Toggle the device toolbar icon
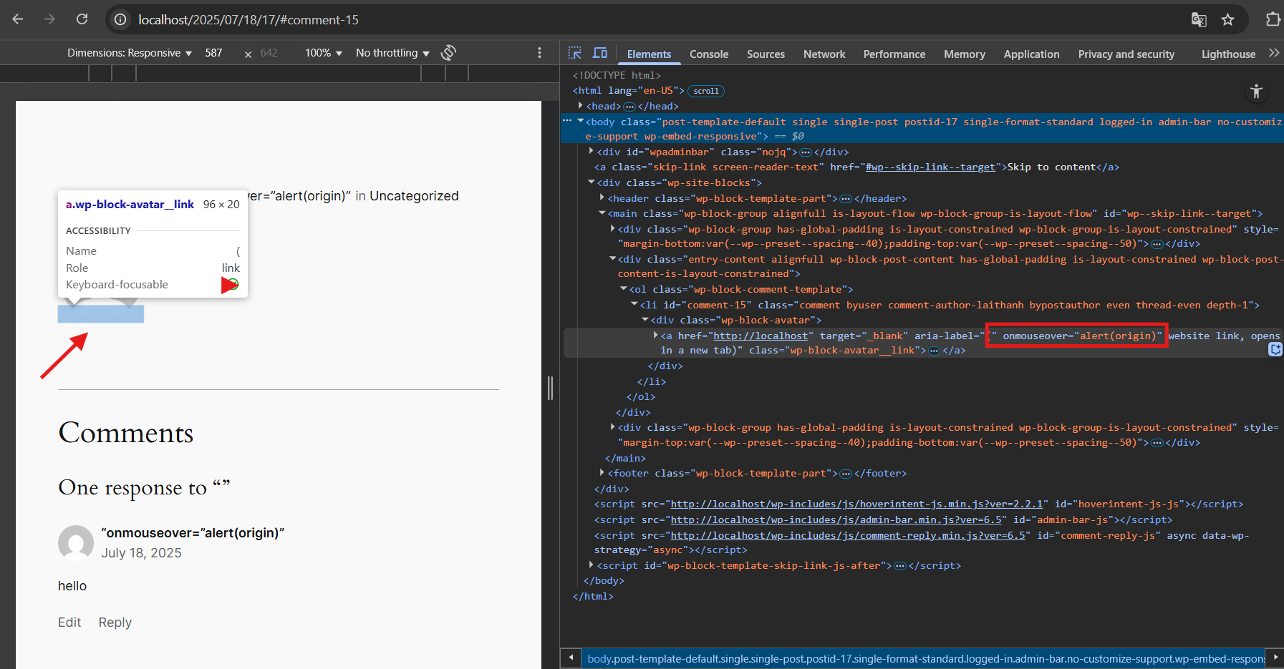 tap(600, 53)
